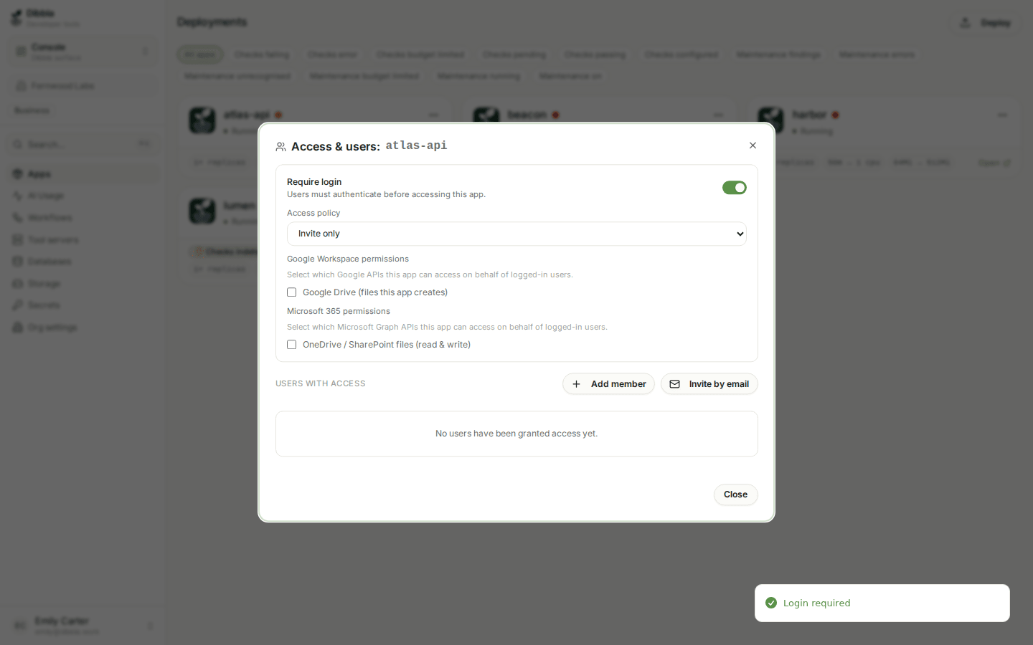The image size is (1033, 645).
Task: Open Databases in the sidebar
Action: [x=83, y=262]
